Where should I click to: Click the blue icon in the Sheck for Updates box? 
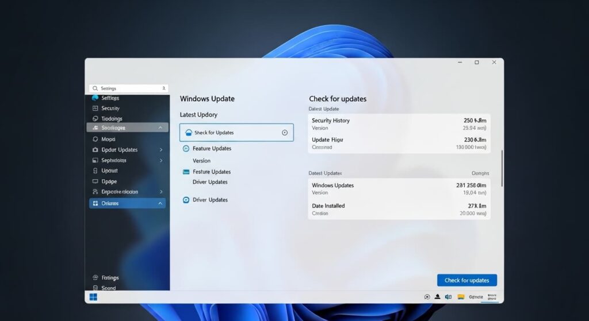pos(189,133)
